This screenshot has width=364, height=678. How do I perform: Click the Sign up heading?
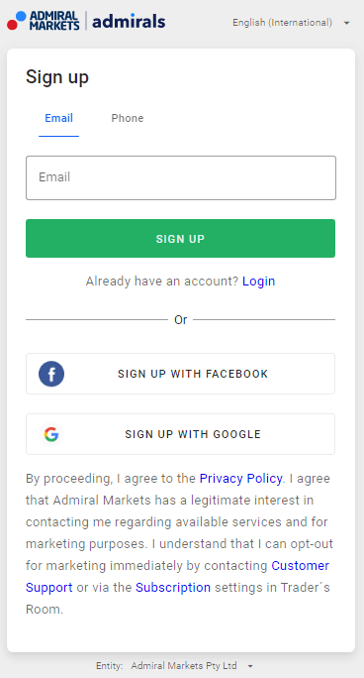tap(57, 78)
